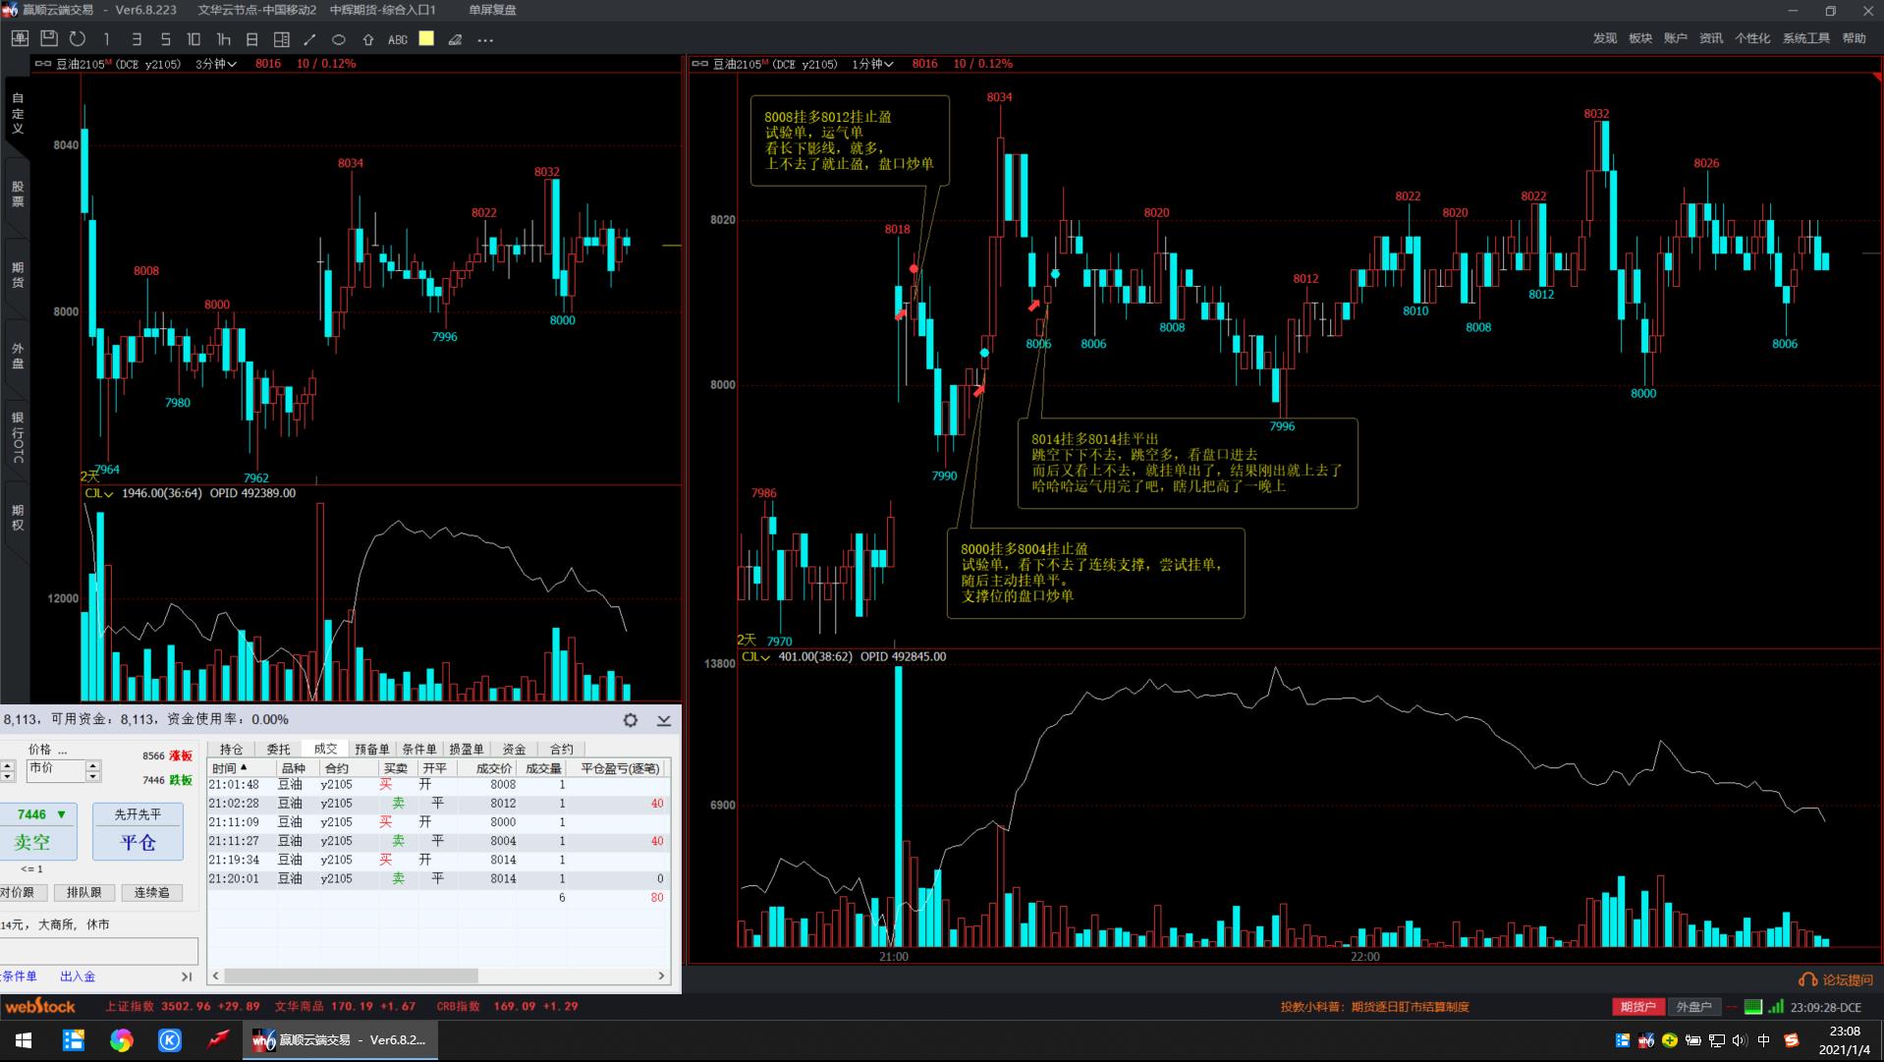Switch to the 1h period button
The image size is (1884, 1062).
(x=223, y=39)
